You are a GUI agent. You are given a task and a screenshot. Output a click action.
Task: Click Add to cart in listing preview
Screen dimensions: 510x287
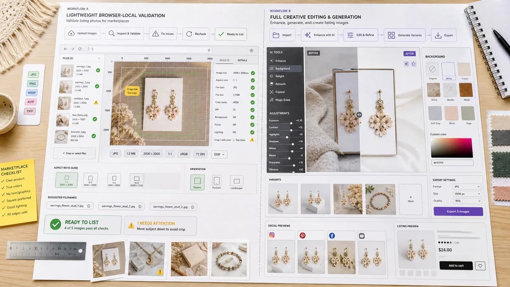(x=456, y=266)
